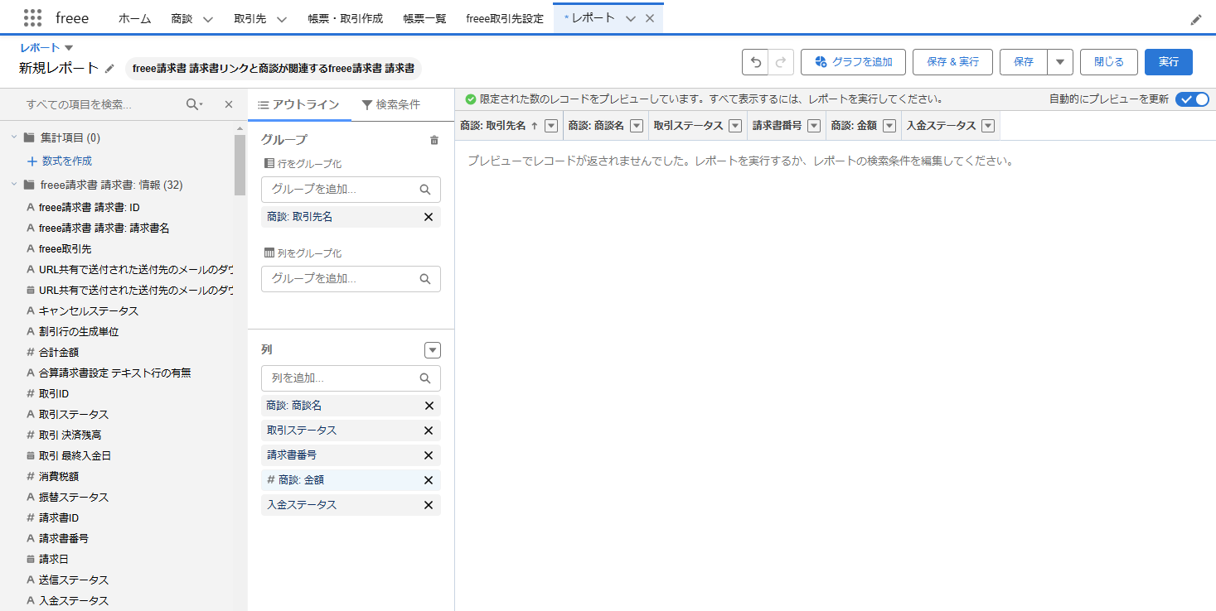1216x611 pixels.
Task: Open 請求書番号 column header menu
Action: pos(814,126)
